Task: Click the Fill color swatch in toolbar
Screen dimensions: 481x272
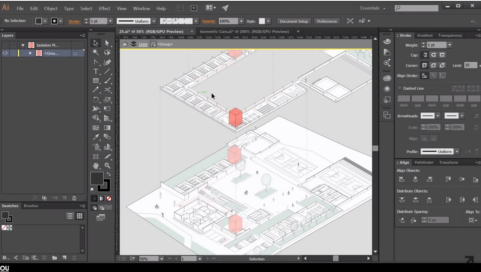Action: tap(97, 178)
